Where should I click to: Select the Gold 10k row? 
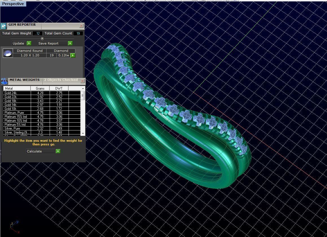(x=42, y=109)
